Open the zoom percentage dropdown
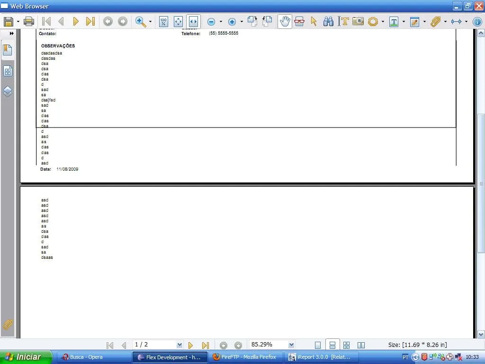Image resolution: width=485 pixels, height=364 pixels. pos(291,345)
